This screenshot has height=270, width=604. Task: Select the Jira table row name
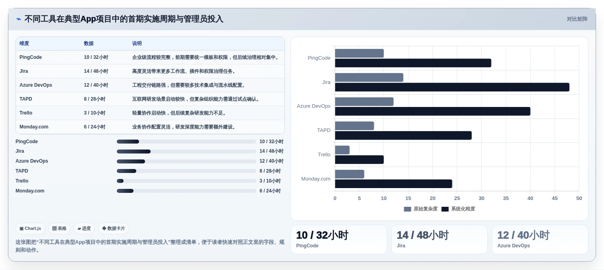click(x=24, y=71)
